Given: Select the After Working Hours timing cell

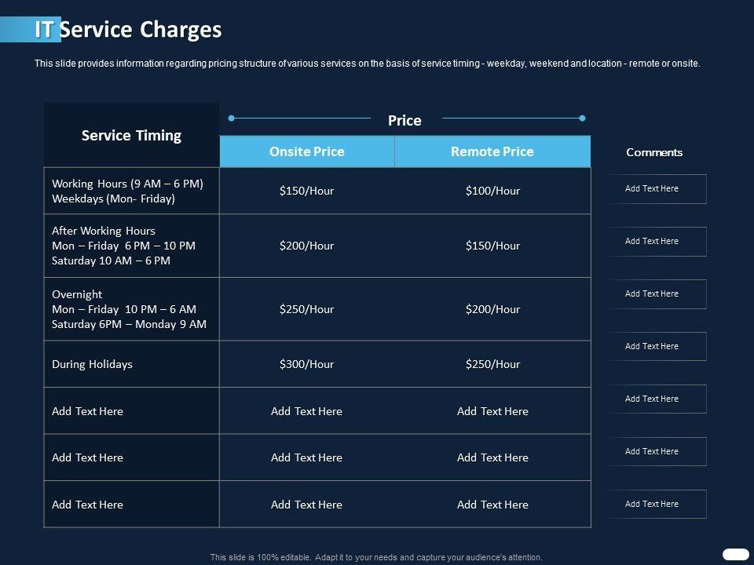Looking at the screenshot, I should click(123, 246).
